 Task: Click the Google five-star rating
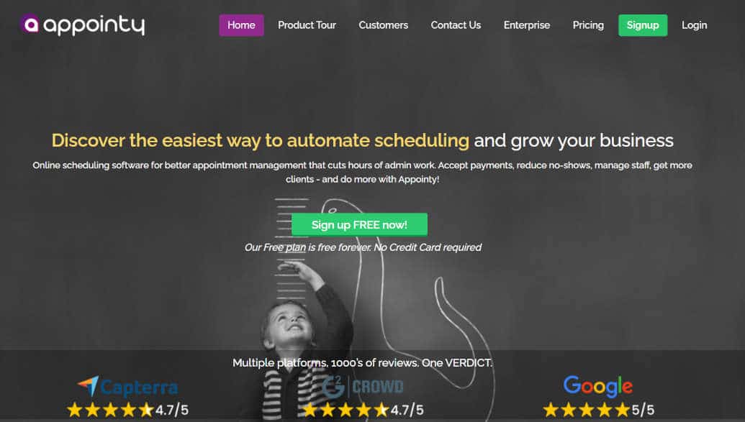(587, 410)
